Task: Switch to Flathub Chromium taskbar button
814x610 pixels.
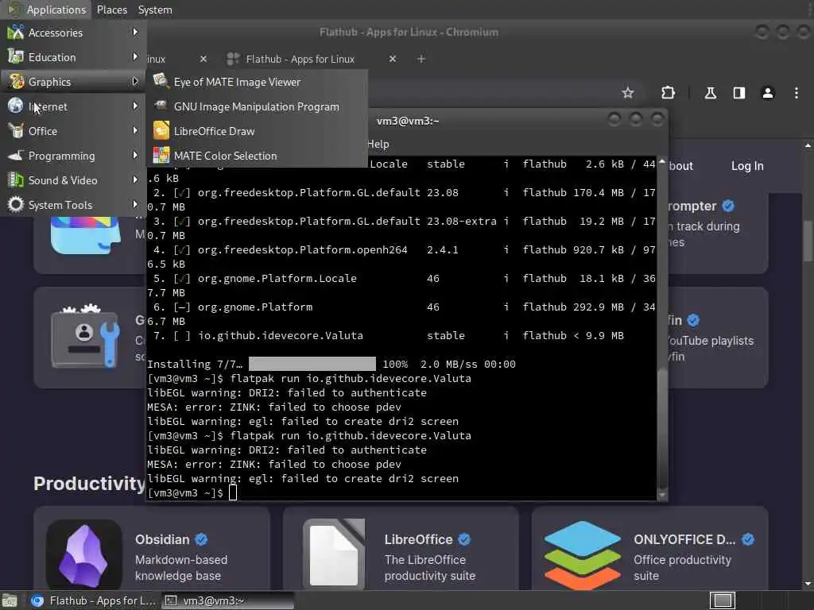Action: pos(94,600)
